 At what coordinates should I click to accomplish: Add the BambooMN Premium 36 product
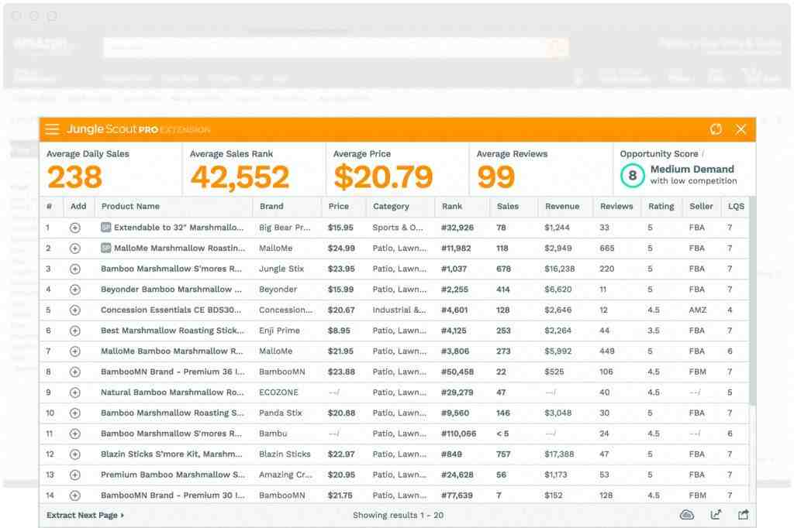pos(75,372)
